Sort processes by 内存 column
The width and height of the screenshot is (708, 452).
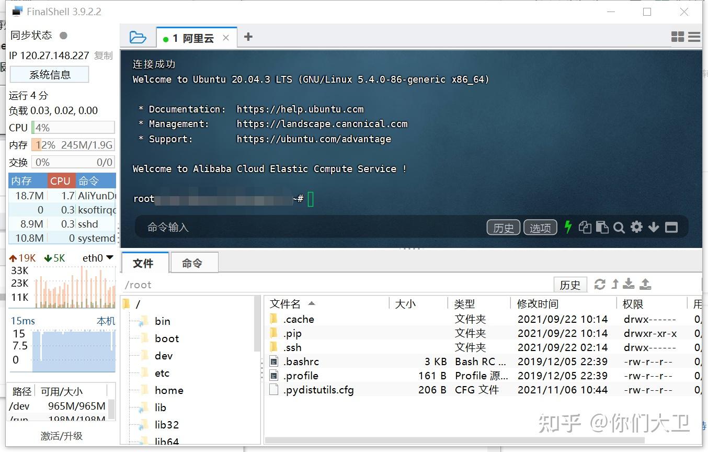(28, 180)
